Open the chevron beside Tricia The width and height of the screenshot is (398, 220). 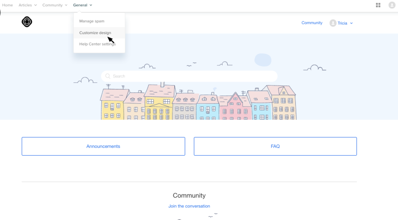point(351,23)
